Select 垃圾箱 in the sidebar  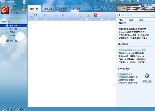[12, 36]
